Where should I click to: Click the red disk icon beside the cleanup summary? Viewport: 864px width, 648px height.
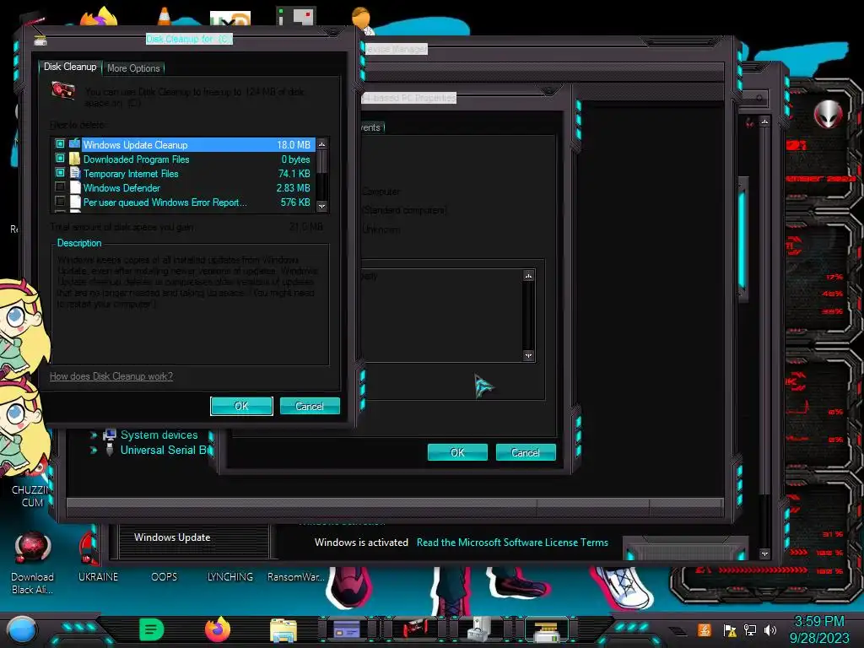tap(63, 91)
